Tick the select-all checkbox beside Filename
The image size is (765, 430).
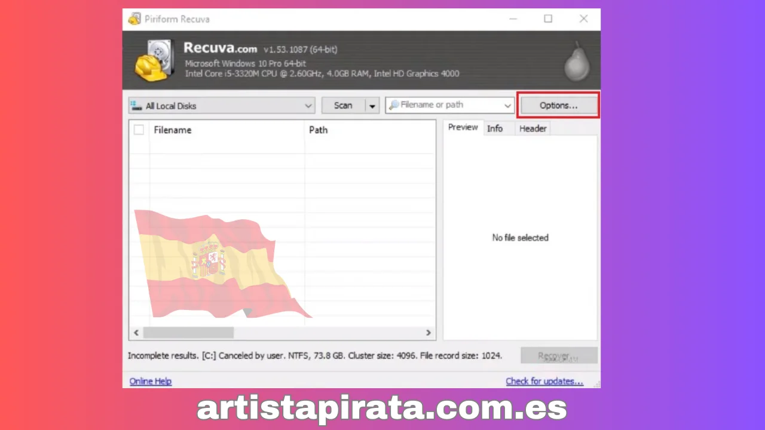coord(139,130)
